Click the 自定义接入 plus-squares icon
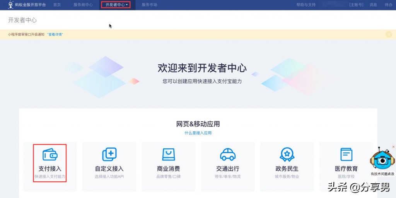Viewport: 396px width, 198px height. (109, 155)
